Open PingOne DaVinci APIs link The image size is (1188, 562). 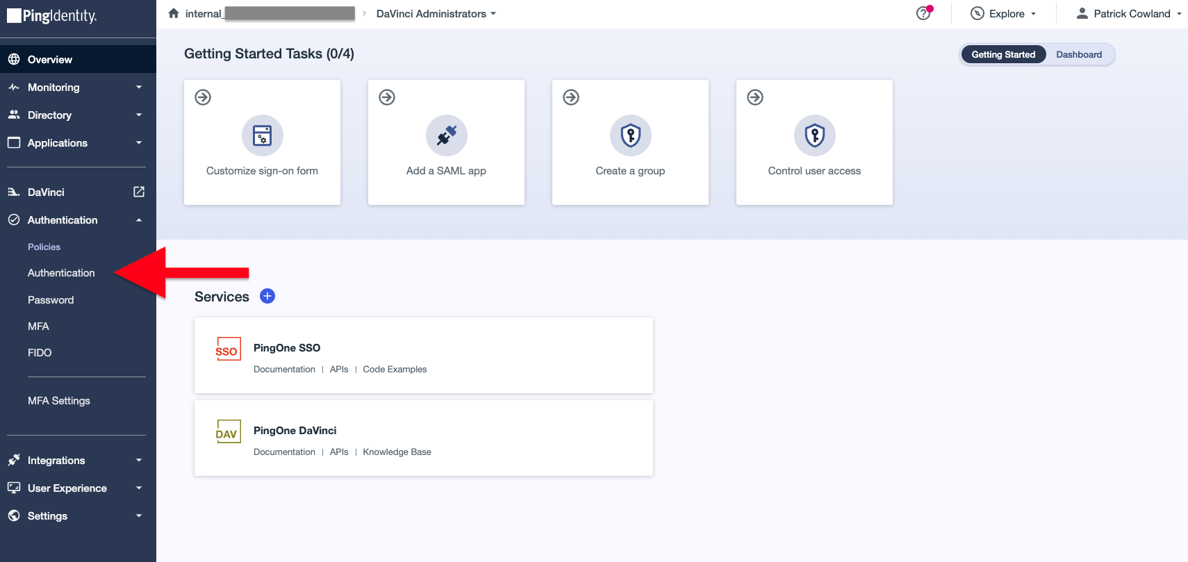click(x=339, y=452)
